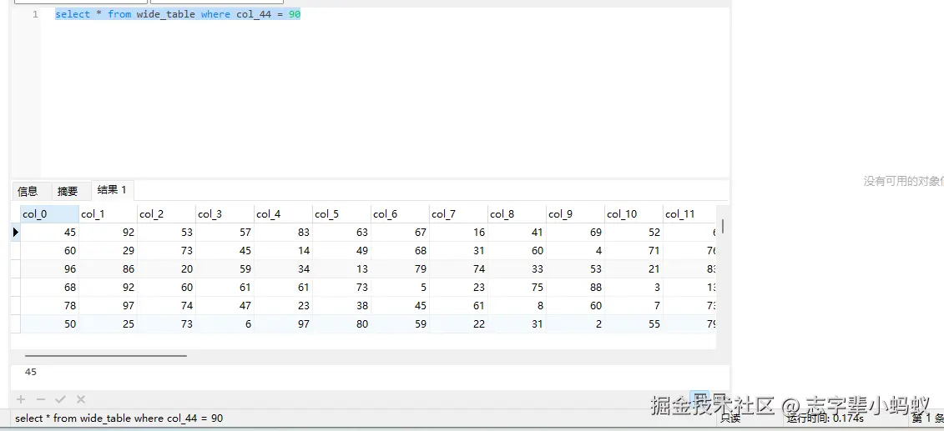Click the cell 53 in col_2
Screen dimensions: 944x431
[167, 232]
